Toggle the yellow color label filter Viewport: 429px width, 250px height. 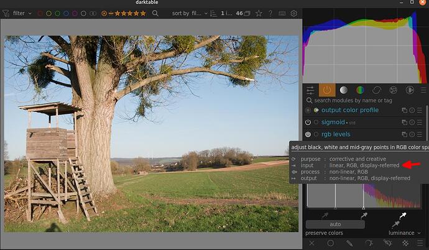[x=48, y=13]
